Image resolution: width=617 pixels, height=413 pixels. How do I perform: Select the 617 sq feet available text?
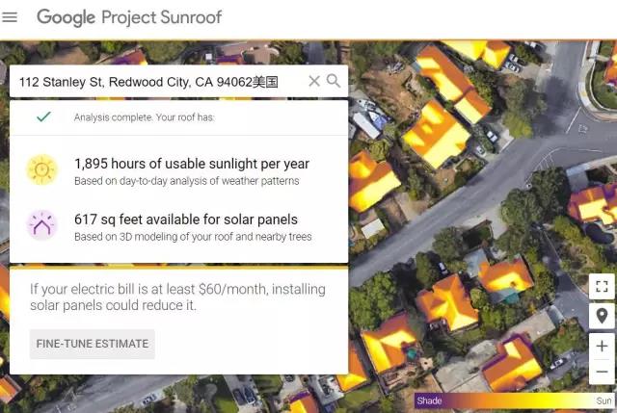[185, 219]
